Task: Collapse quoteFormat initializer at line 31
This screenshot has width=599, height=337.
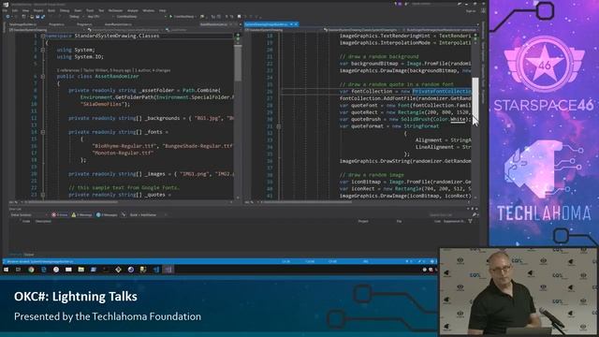Action: click(x=279, y=126)
